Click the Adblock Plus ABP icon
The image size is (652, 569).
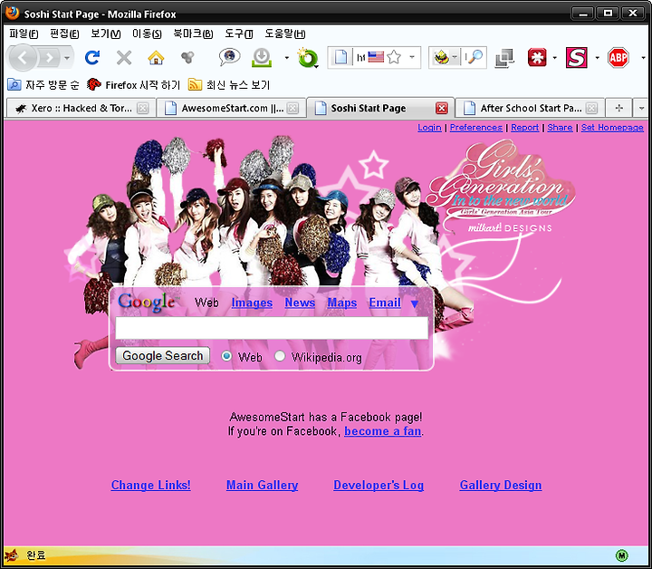point(618,57)
